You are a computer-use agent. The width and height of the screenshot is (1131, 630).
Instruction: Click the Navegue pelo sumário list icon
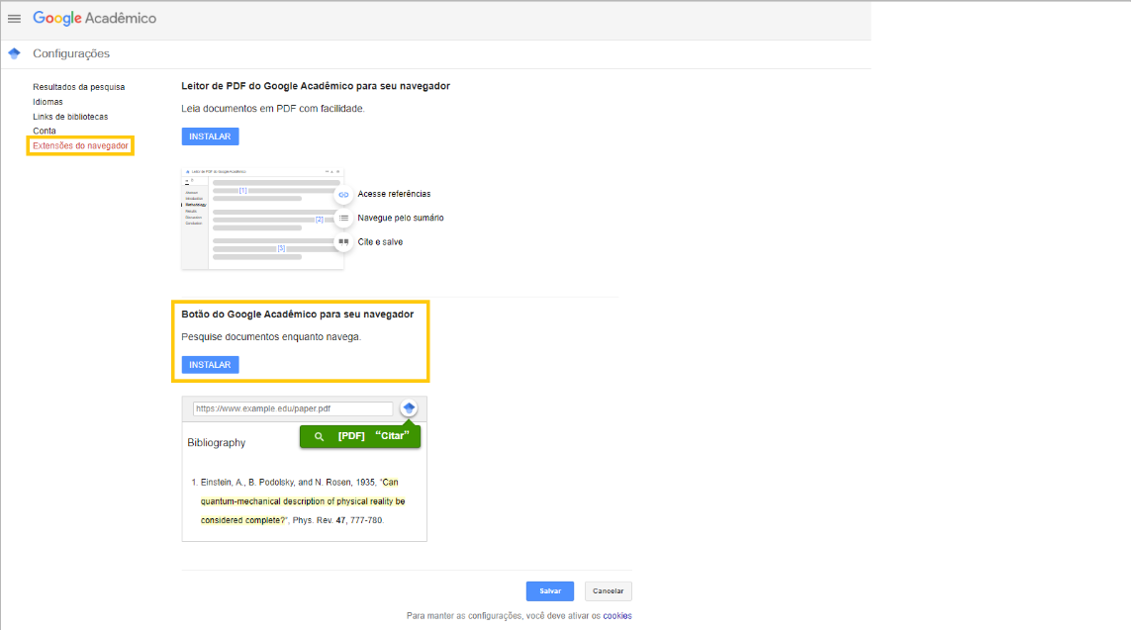click(343, 219)
